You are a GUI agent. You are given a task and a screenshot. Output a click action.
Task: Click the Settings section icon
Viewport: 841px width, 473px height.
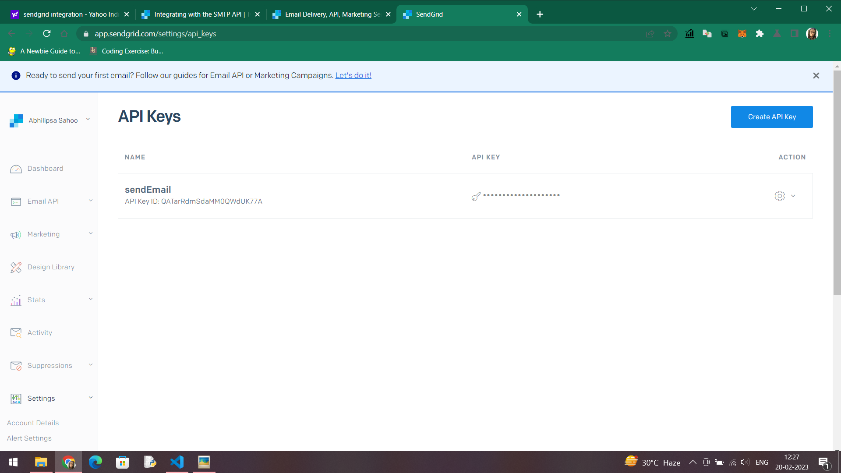(16, 399)
